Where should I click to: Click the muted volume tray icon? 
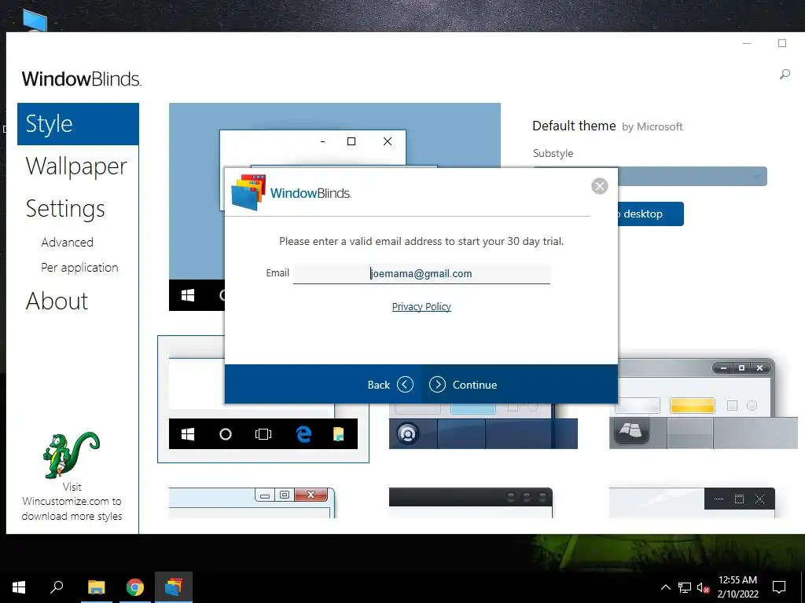703,587
